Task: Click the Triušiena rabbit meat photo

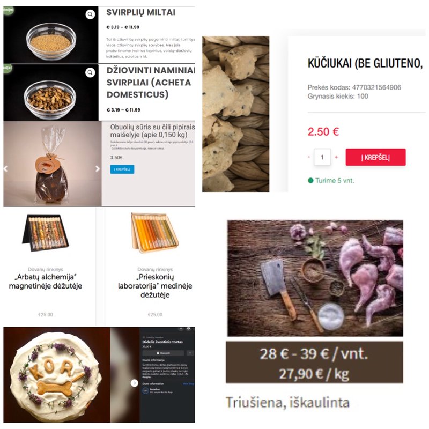Action: point(315,278)
